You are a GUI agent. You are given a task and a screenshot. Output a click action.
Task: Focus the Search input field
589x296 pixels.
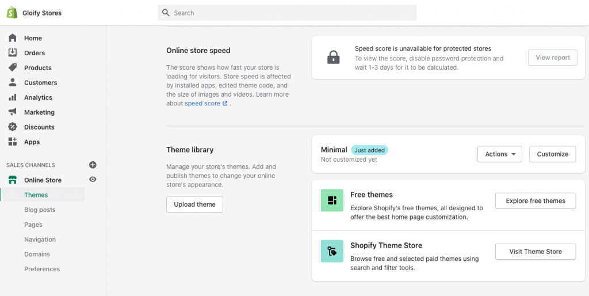[x=287, y=13]
